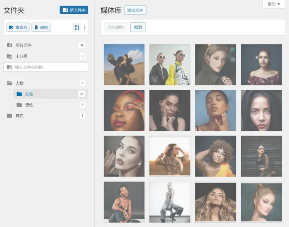Open the three-dot more options menu
The image size is (289, 227).
tap(84, 28)
